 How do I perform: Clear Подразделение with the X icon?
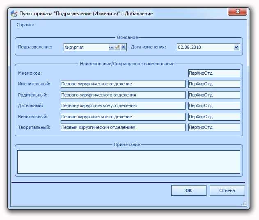124,47
